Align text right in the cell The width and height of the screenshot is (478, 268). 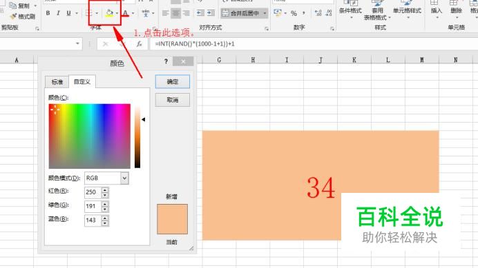[x=186, y=13]
